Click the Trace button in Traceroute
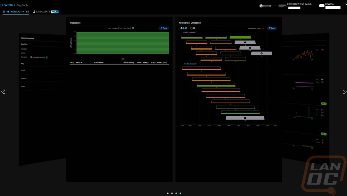This screenshot has height=196, width=347. pos(164,28)
